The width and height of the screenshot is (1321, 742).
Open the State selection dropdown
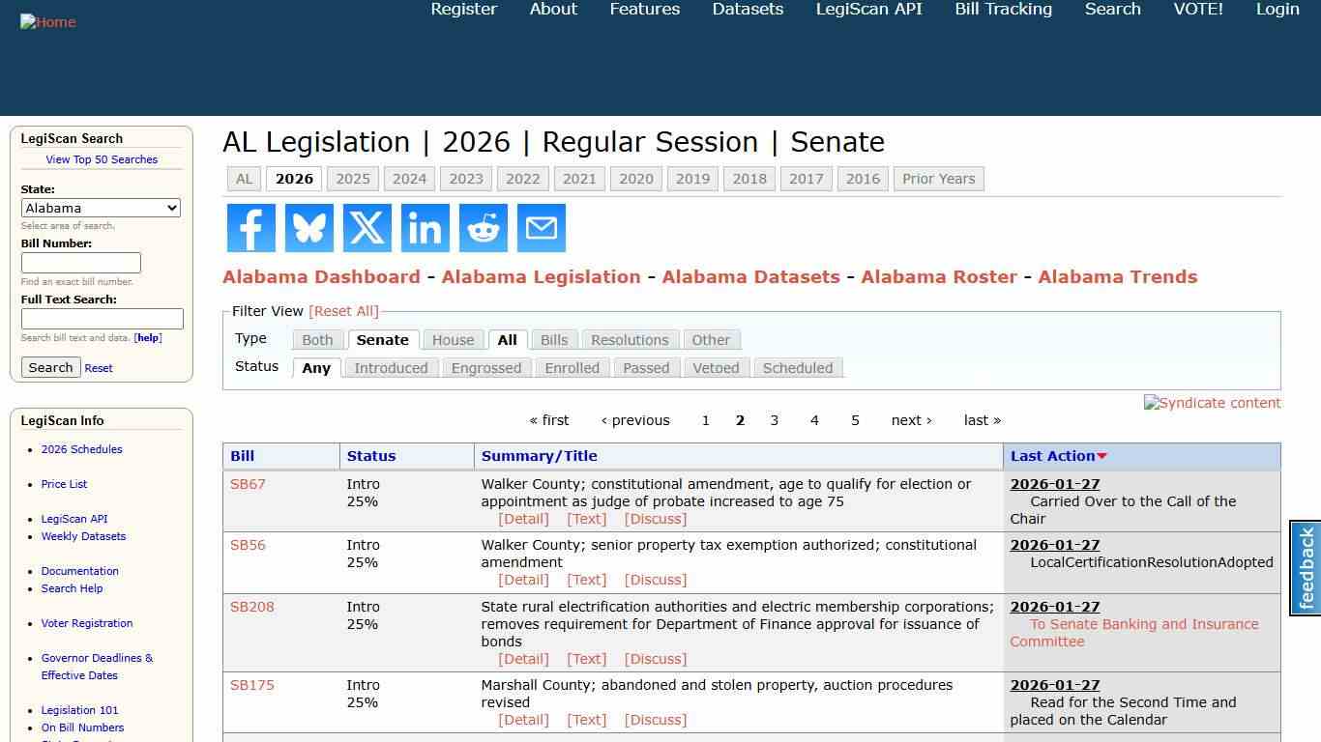101,208
